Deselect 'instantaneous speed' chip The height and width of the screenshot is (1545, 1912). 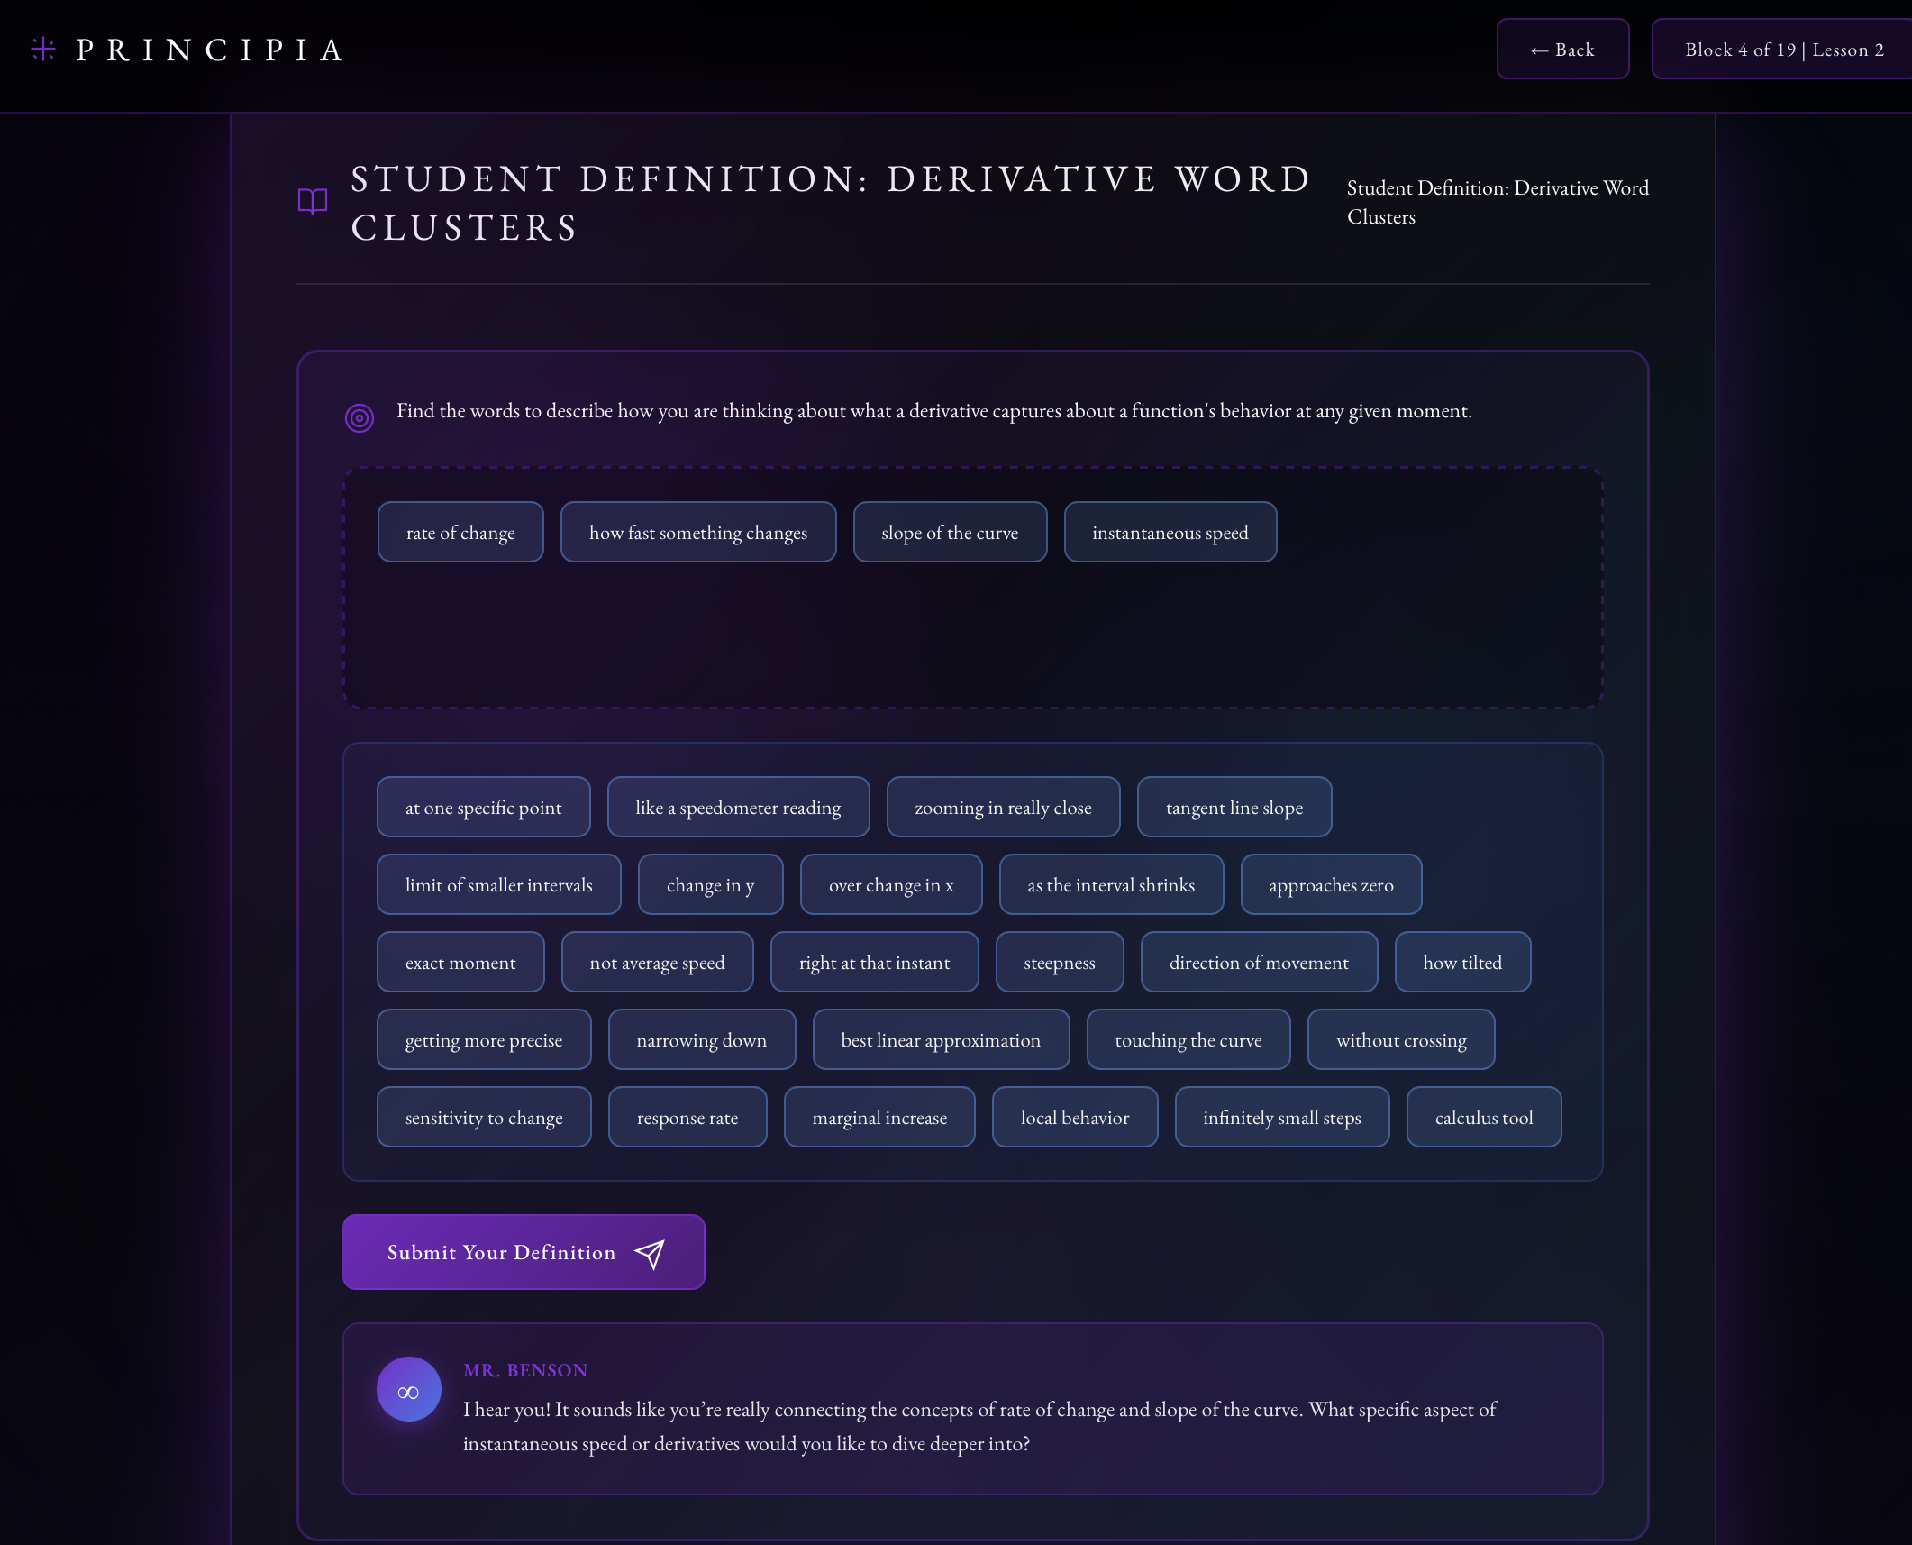pyautogui.click(x=1169, y=533)
